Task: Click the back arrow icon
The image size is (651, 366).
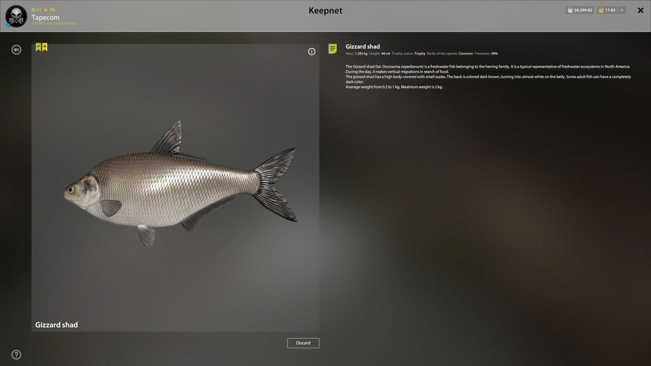Action: pyautogui.click(x=16, y=50)
